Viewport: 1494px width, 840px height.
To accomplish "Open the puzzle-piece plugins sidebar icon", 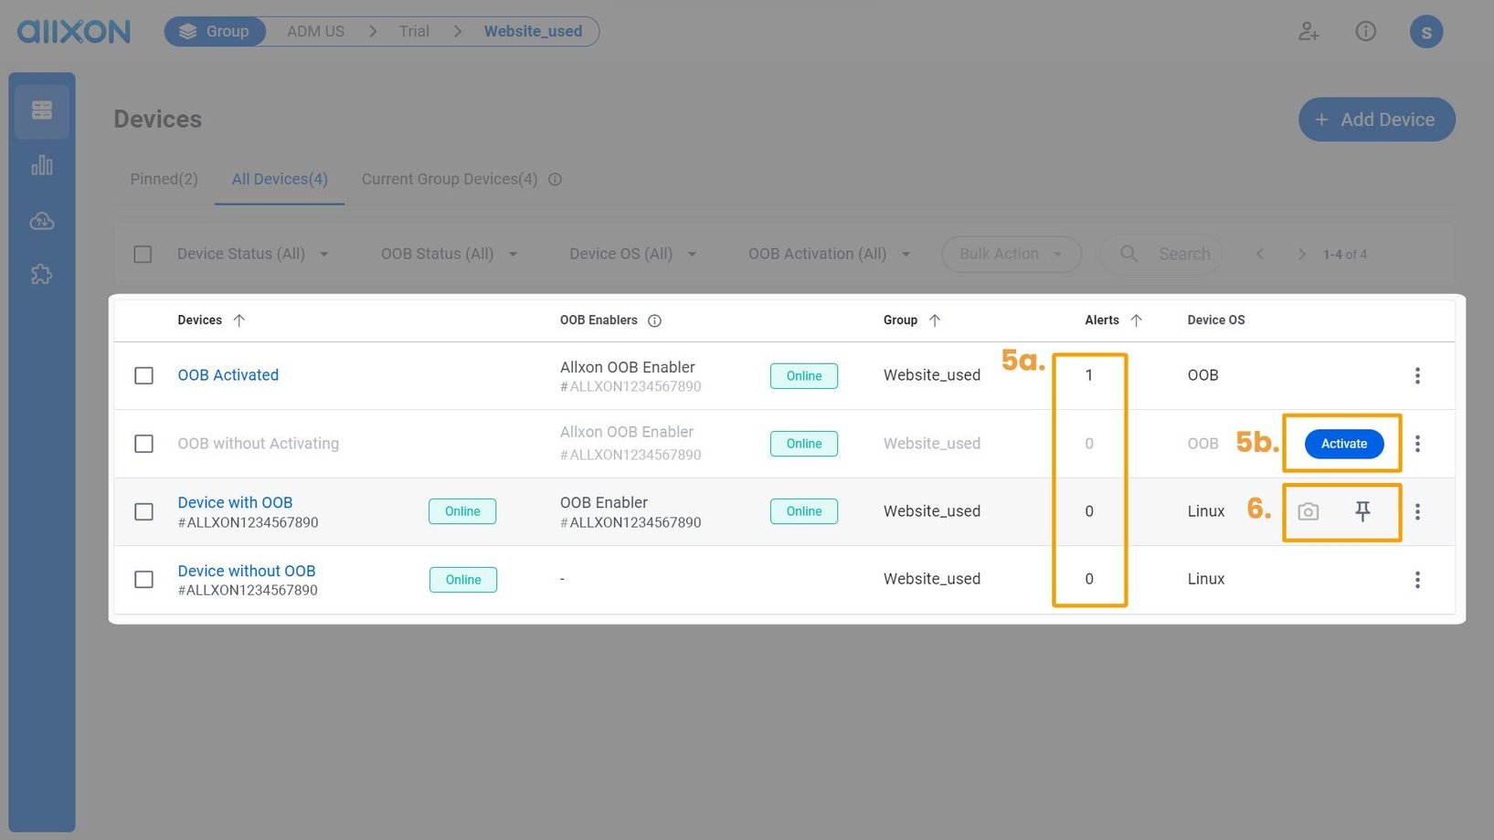I will click(41, 274).
